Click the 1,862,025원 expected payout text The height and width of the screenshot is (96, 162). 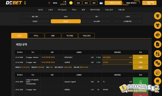tap(68, 67)
